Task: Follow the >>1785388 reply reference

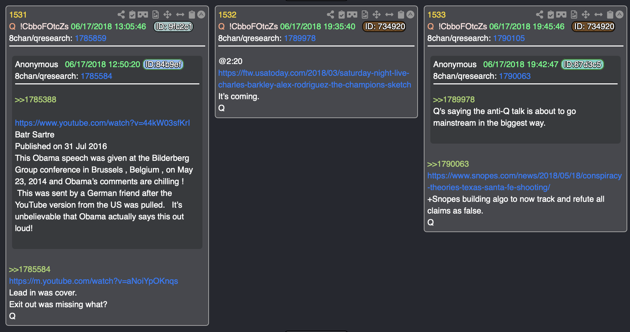Action: [35, 100]
